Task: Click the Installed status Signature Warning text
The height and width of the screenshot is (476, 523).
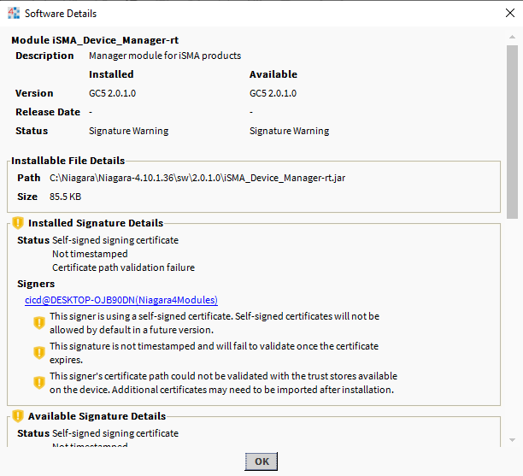Action: tap(128, 131)
